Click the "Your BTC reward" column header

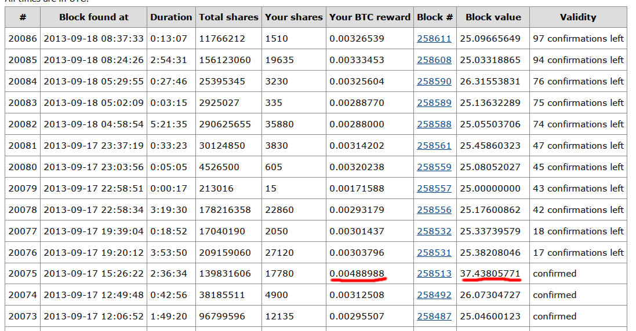coord(370,17)
